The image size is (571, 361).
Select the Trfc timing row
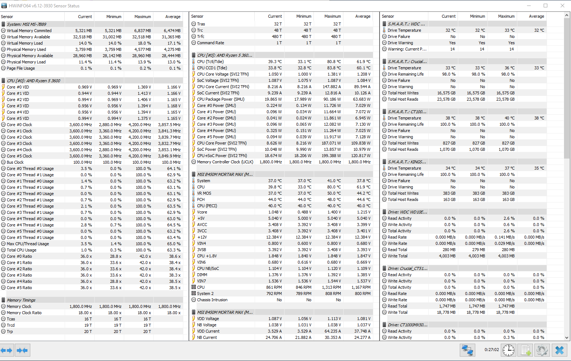[282, 37]
